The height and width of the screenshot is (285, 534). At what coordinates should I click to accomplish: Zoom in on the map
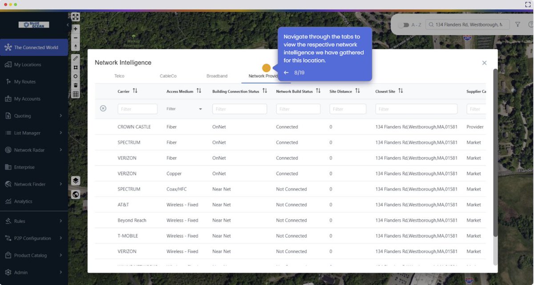[76, 29]
